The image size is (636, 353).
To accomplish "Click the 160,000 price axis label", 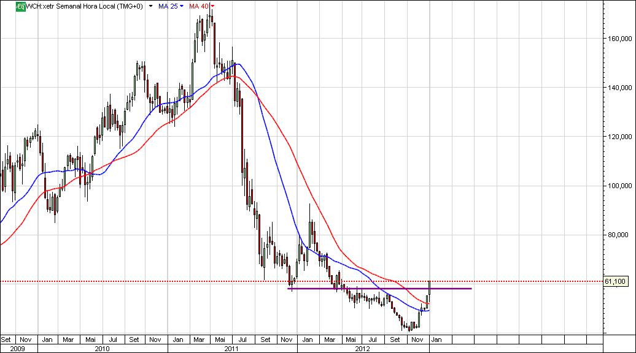I will click(619, 39).
